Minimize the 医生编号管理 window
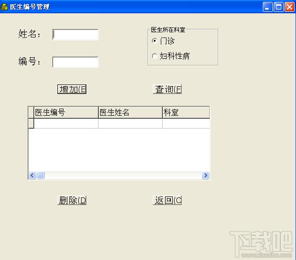296x260 pixels. tap(268, 7)
